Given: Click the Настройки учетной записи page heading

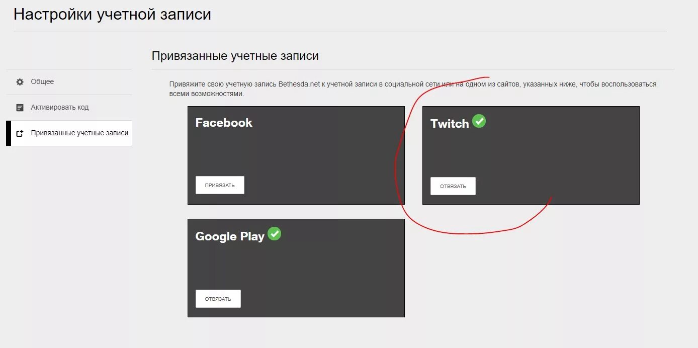Looking at the screenshot, I should 112,14.
